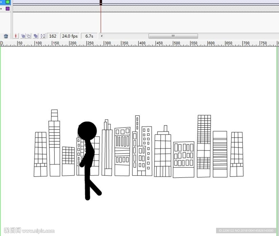Click the lock dot of the green layer

pos(1,2)
